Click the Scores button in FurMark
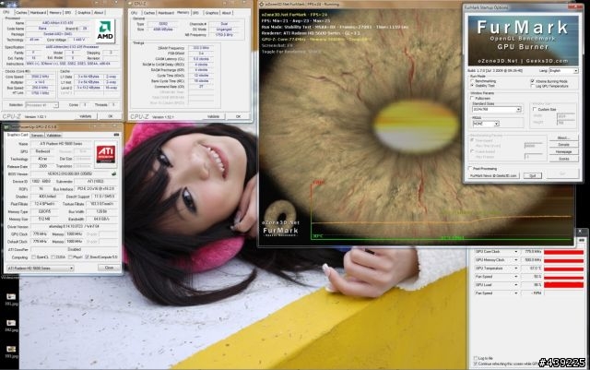This screenshot has height=370, width=590. tap(563, 159)
